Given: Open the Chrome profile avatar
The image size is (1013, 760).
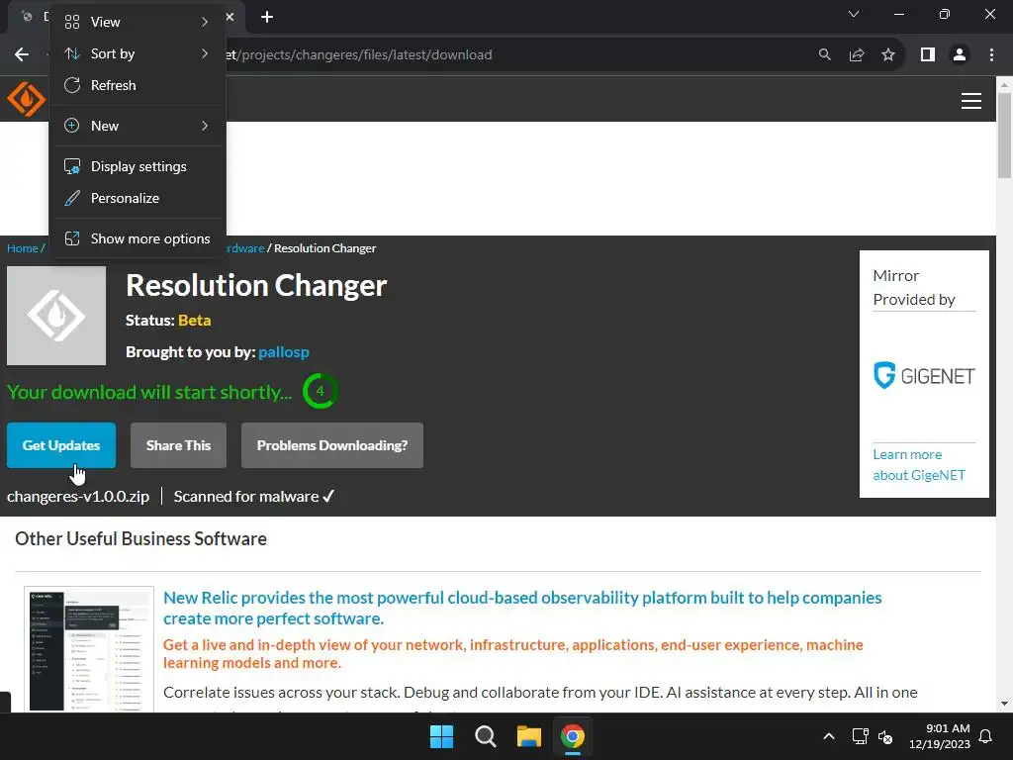Looking at the screenshot, I should pos(960,55).
